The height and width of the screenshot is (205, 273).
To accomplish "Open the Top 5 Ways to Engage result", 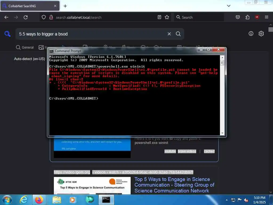I will (174, 185).
